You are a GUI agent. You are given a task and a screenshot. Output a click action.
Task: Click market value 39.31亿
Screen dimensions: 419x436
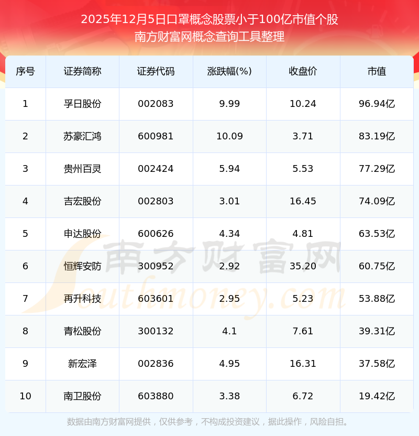coord(377,331)
